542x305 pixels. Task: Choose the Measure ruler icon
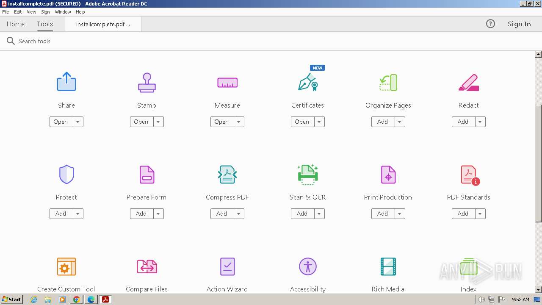tap(227, 83)
